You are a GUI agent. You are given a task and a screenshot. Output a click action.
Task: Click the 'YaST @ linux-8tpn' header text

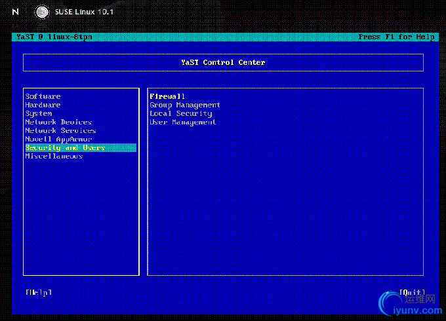tap(54, 37)
